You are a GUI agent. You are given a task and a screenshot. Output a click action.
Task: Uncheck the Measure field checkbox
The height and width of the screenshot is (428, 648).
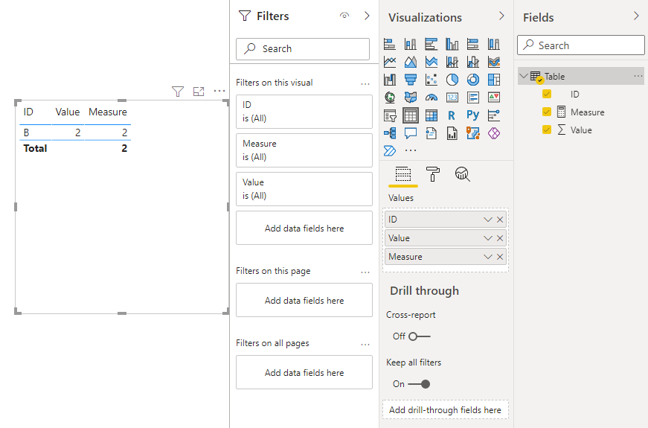pyautogui.click(x=547, y=112)
